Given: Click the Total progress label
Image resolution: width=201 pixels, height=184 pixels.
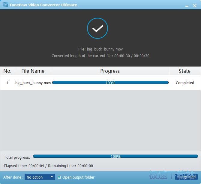Looking at the screenshot, I should coord(17,157).
